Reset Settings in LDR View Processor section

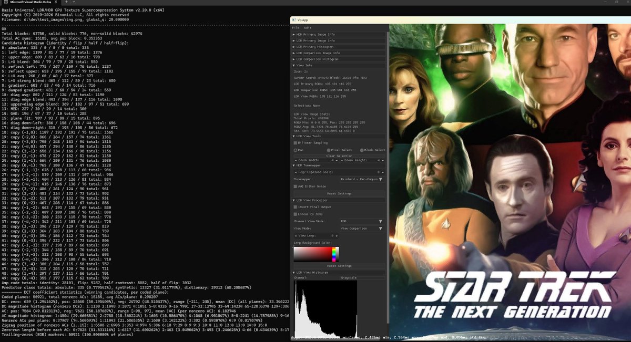[339, 266]
